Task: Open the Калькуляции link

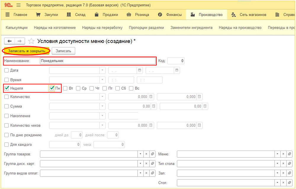Action: point(17,27)
